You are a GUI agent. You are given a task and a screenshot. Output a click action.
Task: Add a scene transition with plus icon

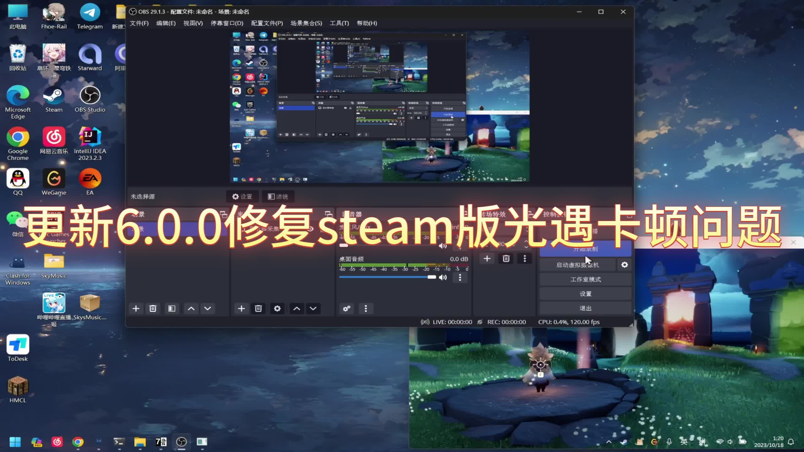coord(487,259)
